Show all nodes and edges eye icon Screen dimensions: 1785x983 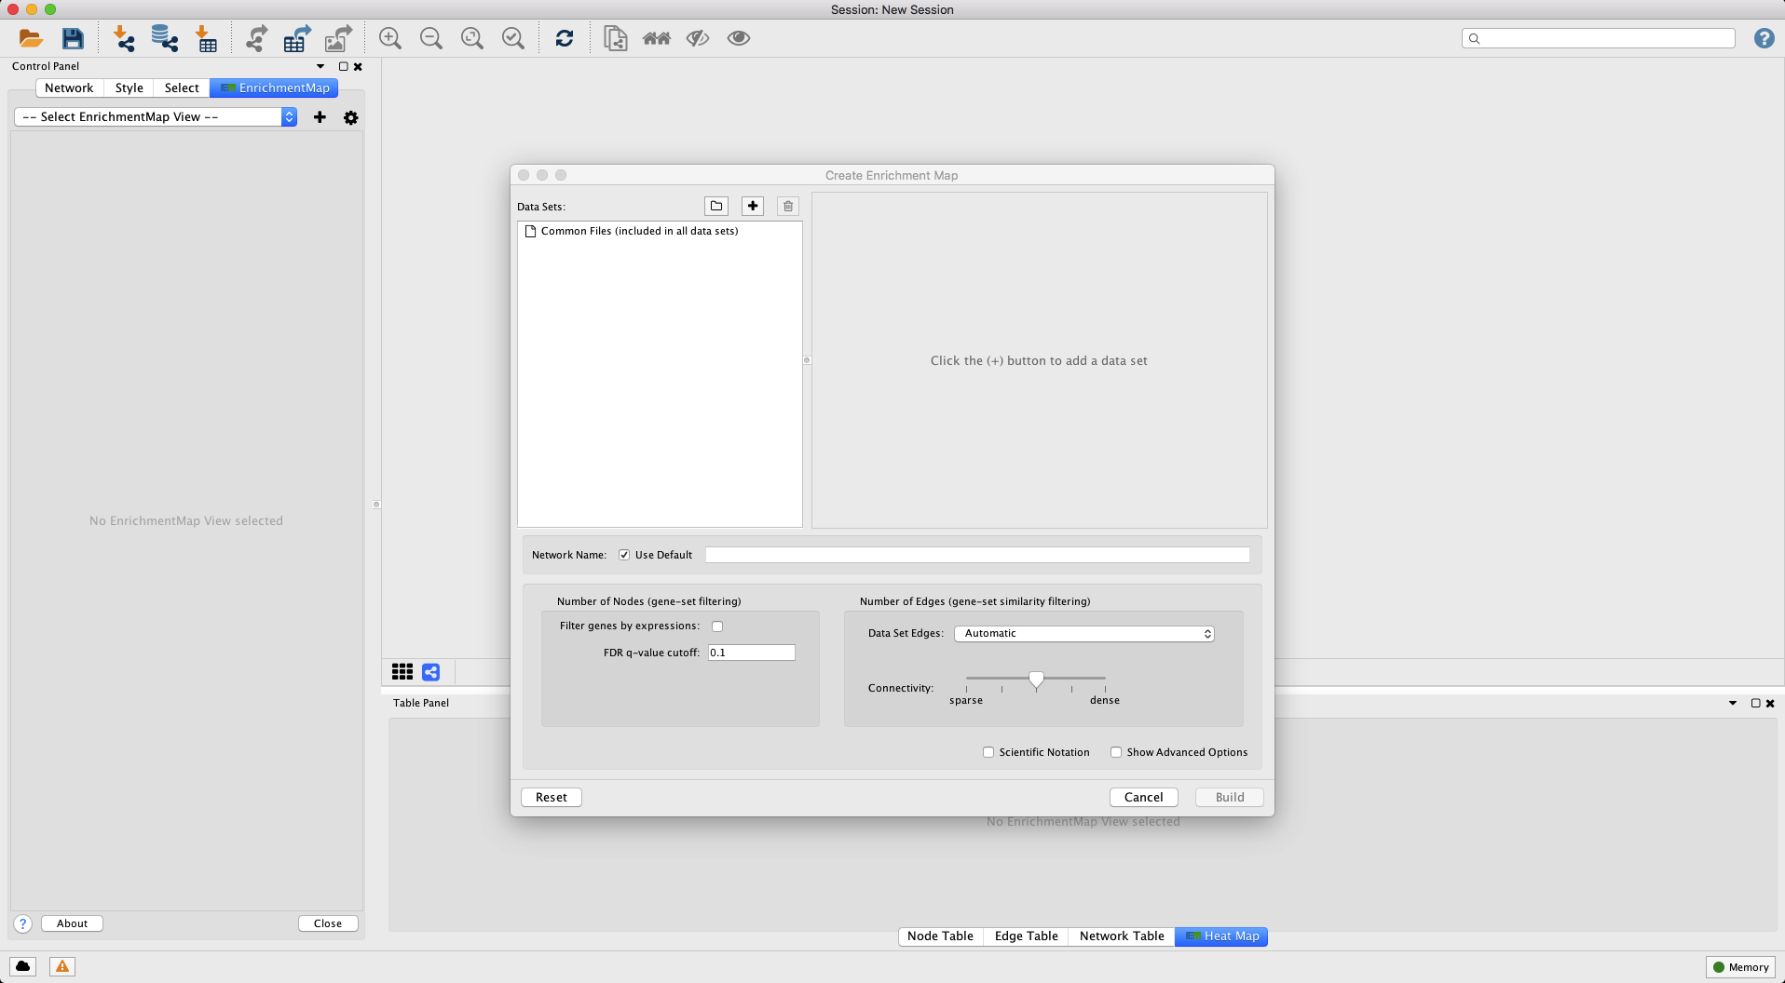[739, 38]
